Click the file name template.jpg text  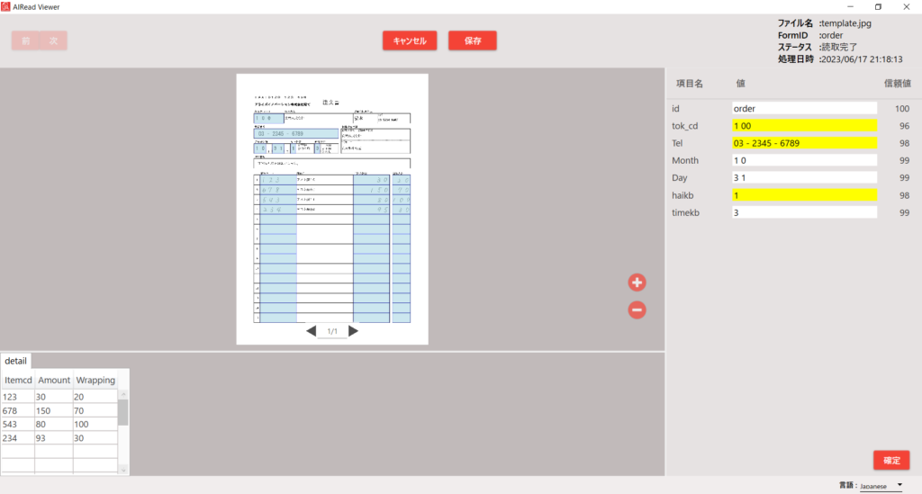click(846, 23)
